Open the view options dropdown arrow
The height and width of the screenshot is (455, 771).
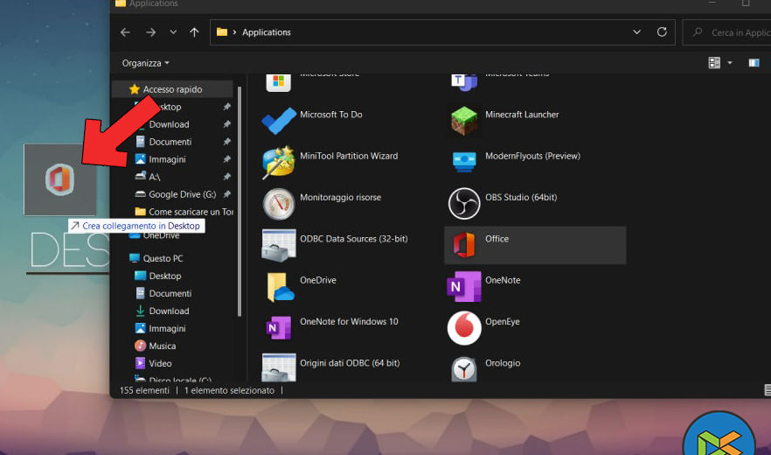[x=730, y=63]
